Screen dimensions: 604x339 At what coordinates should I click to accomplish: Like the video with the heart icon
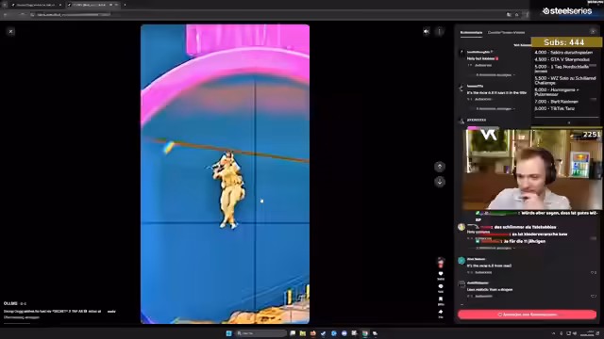click(441, 274)
